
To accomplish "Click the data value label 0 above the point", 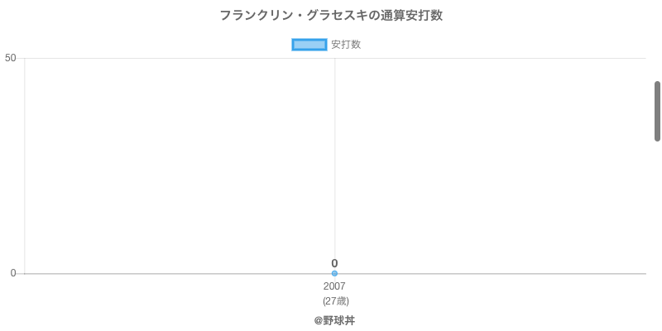I will click(334, 263).
